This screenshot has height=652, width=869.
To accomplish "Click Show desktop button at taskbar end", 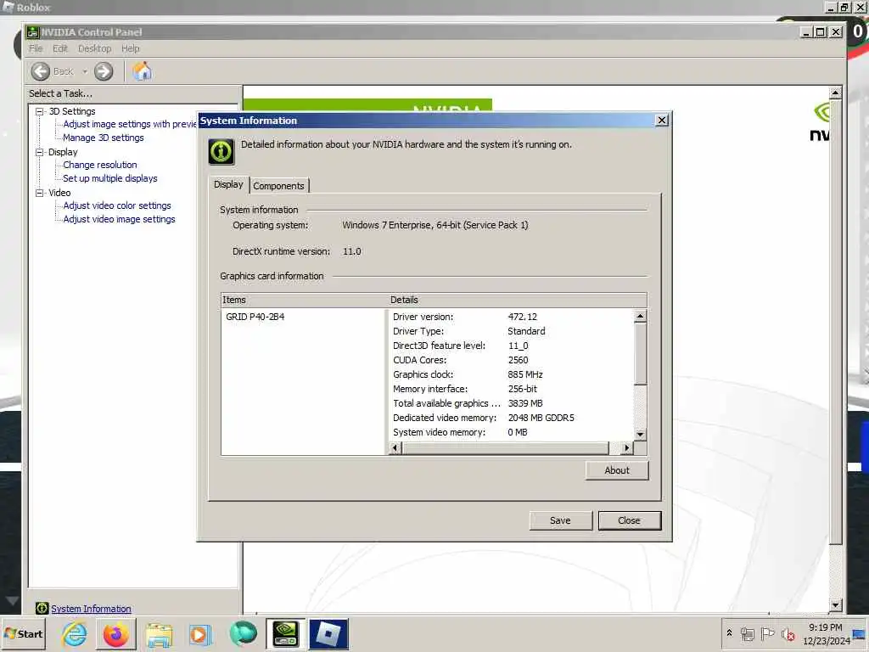I will pyautogui.click(x=861, y=634).
